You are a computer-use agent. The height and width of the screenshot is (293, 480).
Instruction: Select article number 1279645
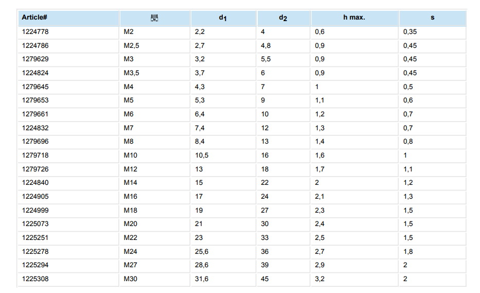tap(35, 87)
